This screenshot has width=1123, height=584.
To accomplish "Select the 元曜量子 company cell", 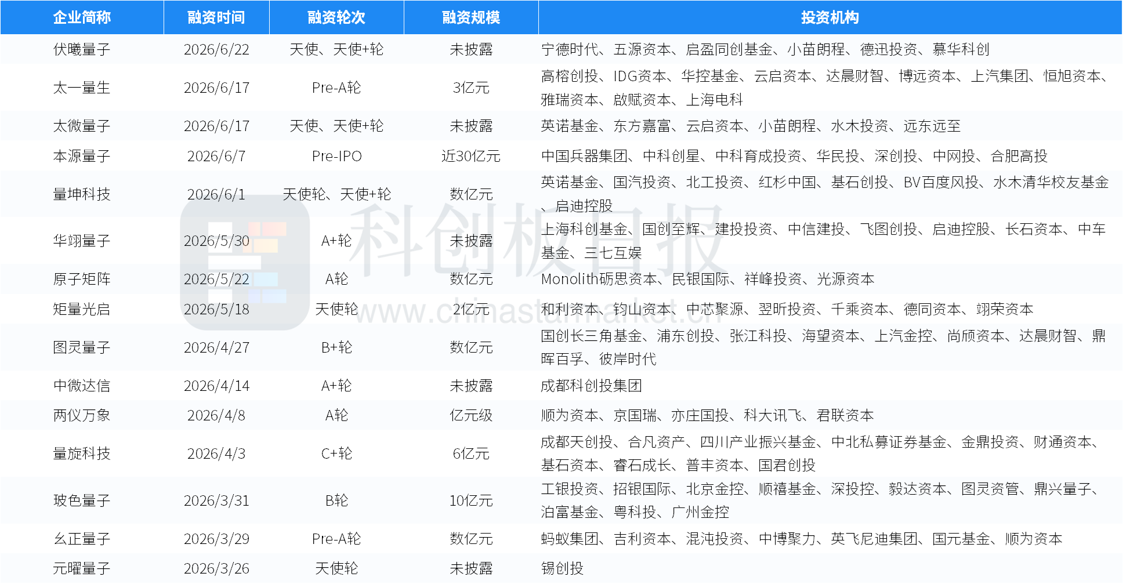I will pos(82,568).
